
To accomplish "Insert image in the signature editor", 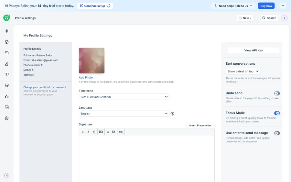I will coord(101,132).
